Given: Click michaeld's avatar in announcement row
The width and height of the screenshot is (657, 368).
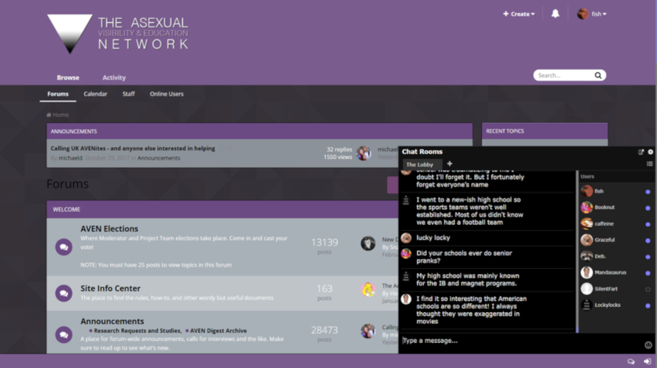Looking at the screenshot, I should (x=364, y=153).
